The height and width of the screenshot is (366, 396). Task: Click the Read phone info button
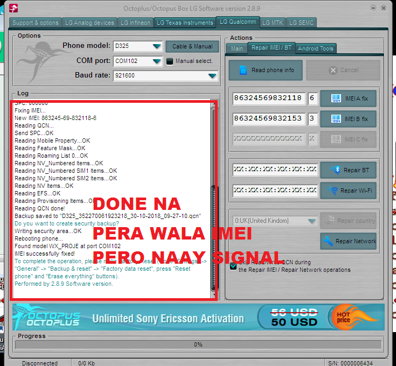(x=266, y=70)
